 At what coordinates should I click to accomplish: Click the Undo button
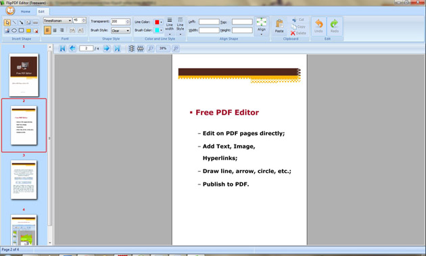click(x=318, y=26)
